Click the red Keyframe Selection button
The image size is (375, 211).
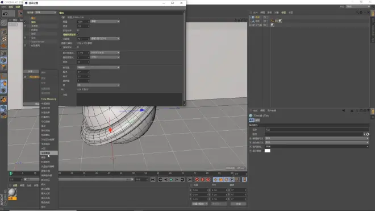208,180
